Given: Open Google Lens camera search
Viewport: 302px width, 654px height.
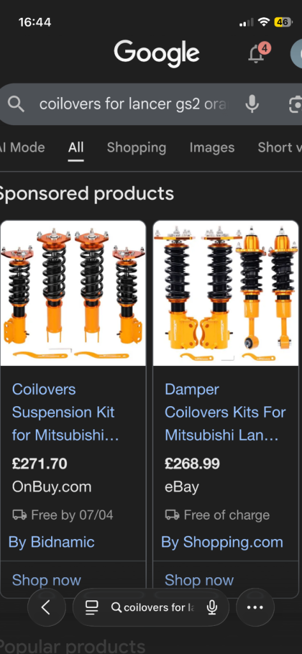Looking at the screenshot, I should tap(296, 104).
